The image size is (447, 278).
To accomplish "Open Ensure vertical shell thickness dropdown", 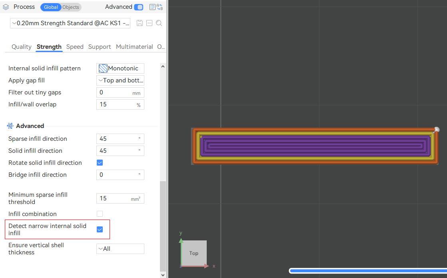I will click(x=120, y=249).
